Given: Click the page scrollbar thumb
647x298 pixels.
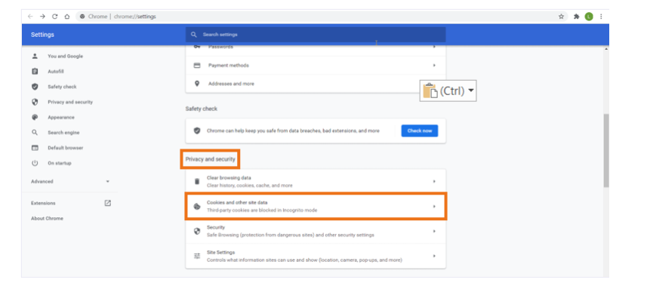Looking at the screenshot, I should point(606,150).
